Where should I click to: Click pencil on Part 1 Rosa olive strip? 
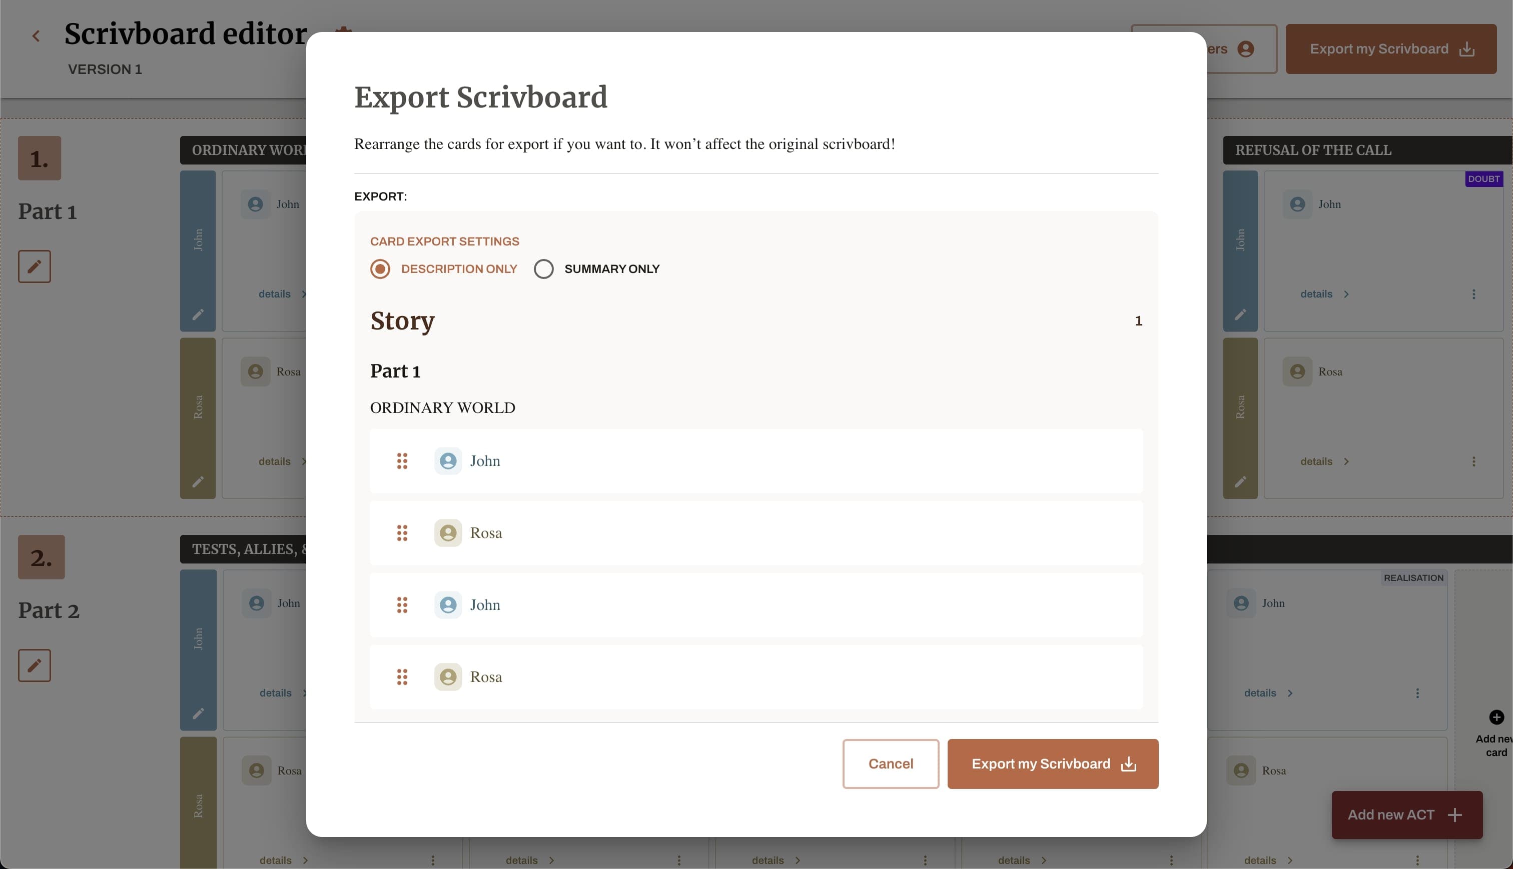pyautogui.click(x=198, y=481)
